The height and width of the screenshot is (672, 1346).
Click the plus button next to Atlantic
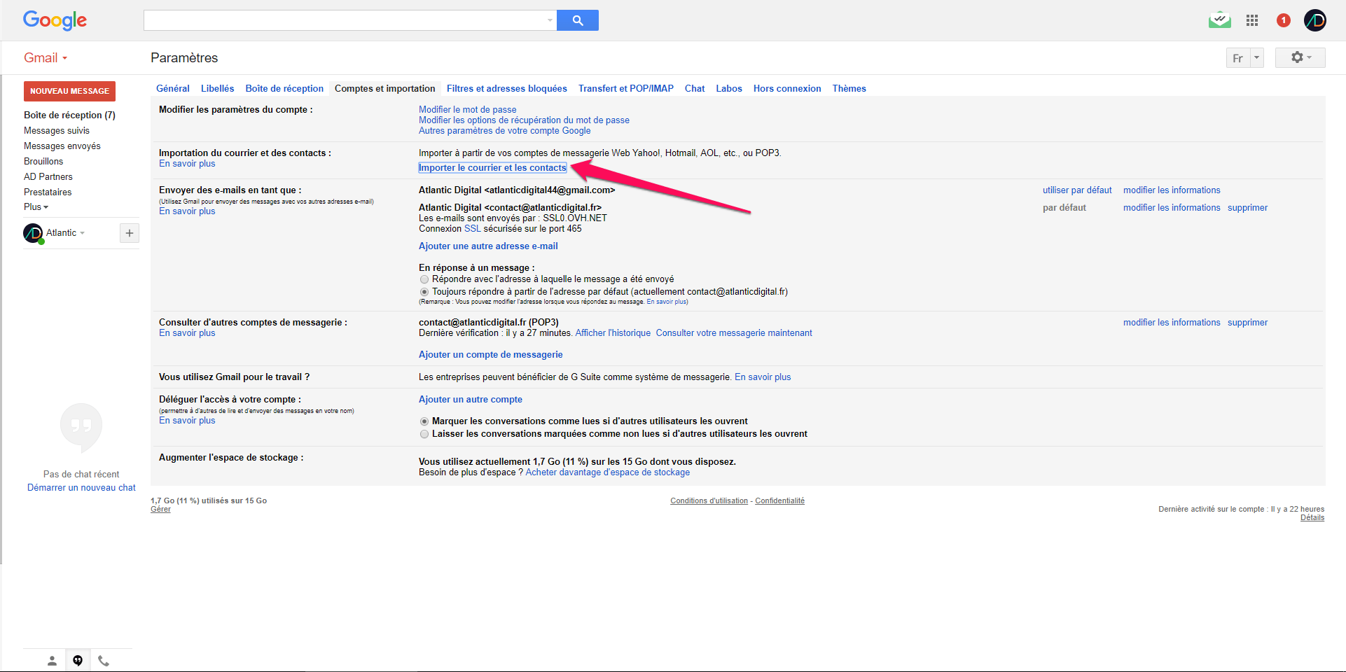pos(130,233)
